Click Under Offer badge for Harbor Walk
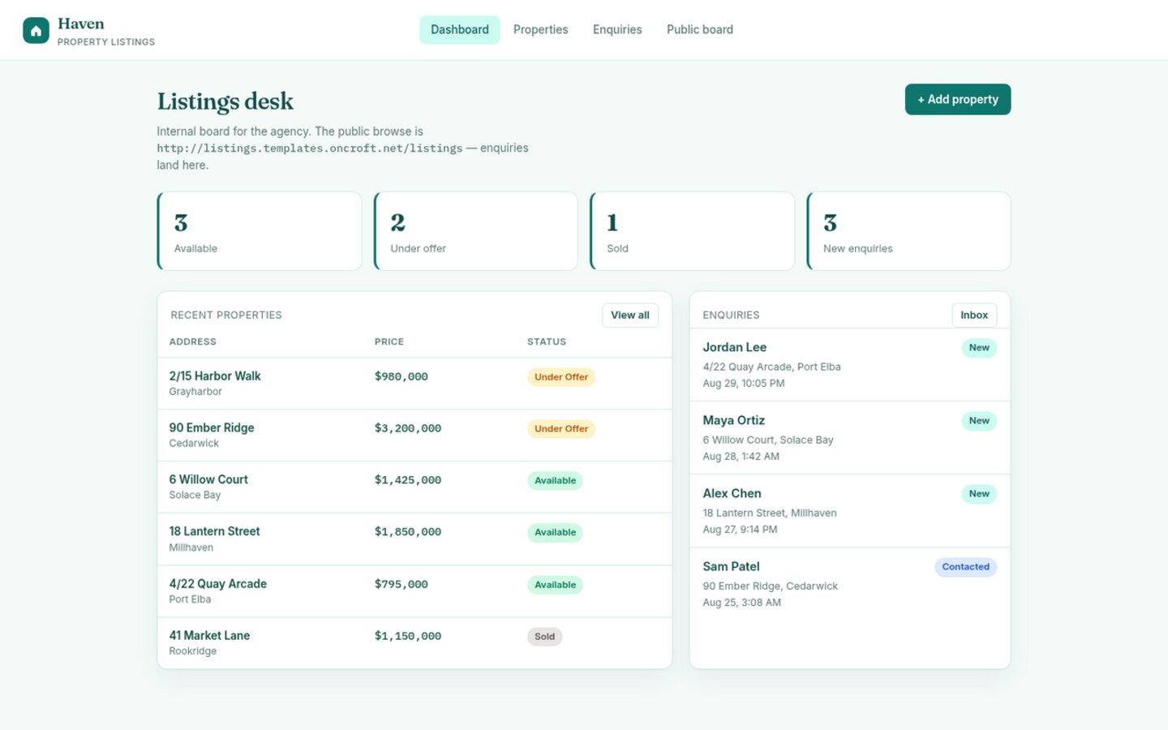The image size is (1168, 730). point(561,377)
